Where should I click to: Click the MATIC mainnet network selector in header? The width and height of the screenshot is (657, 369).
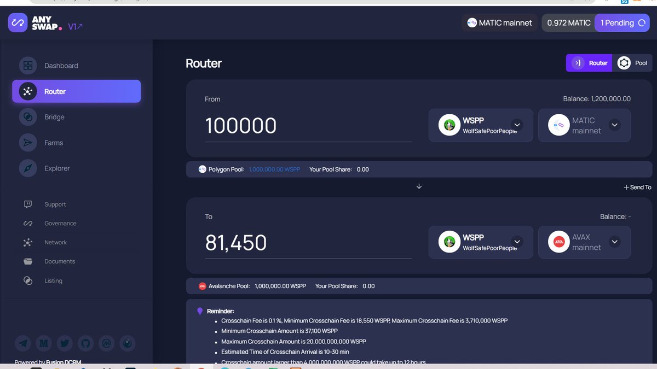point(499,23)
